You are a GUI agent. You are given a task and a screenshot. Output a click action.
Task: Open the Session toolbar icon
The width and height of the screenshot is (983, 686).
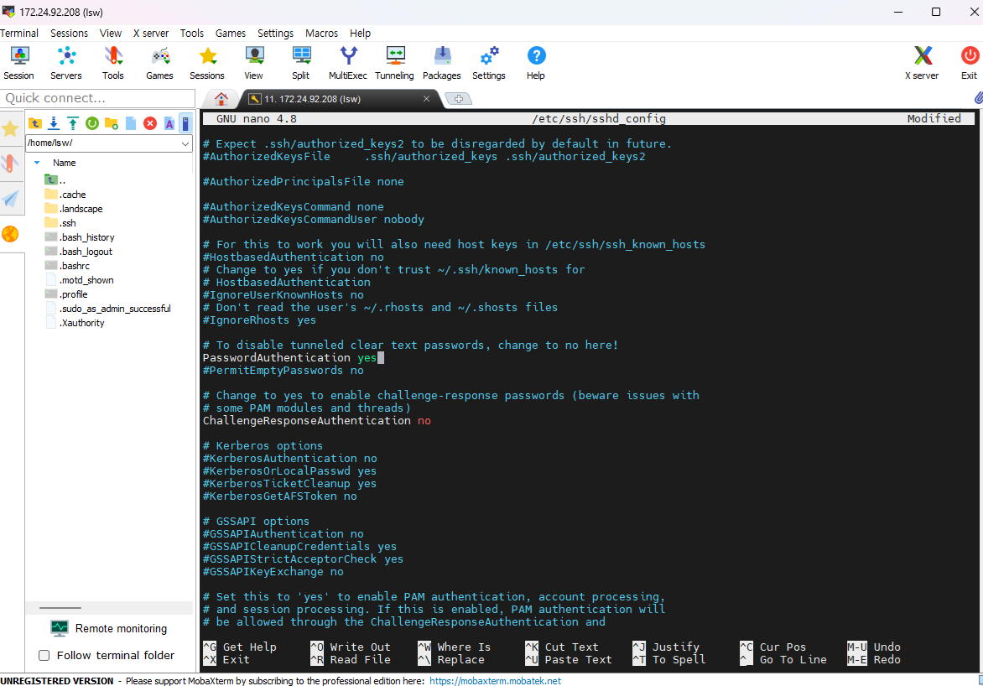(18, 63)
